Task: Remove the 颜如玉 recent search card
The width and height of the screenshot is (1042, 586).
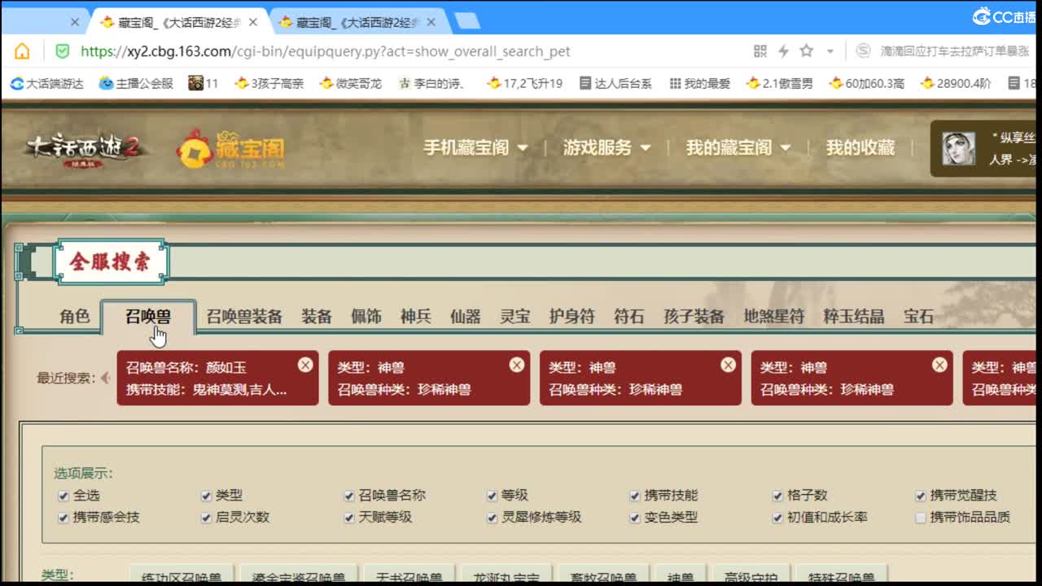Action: pyautogui.click(x=305, y=365)
